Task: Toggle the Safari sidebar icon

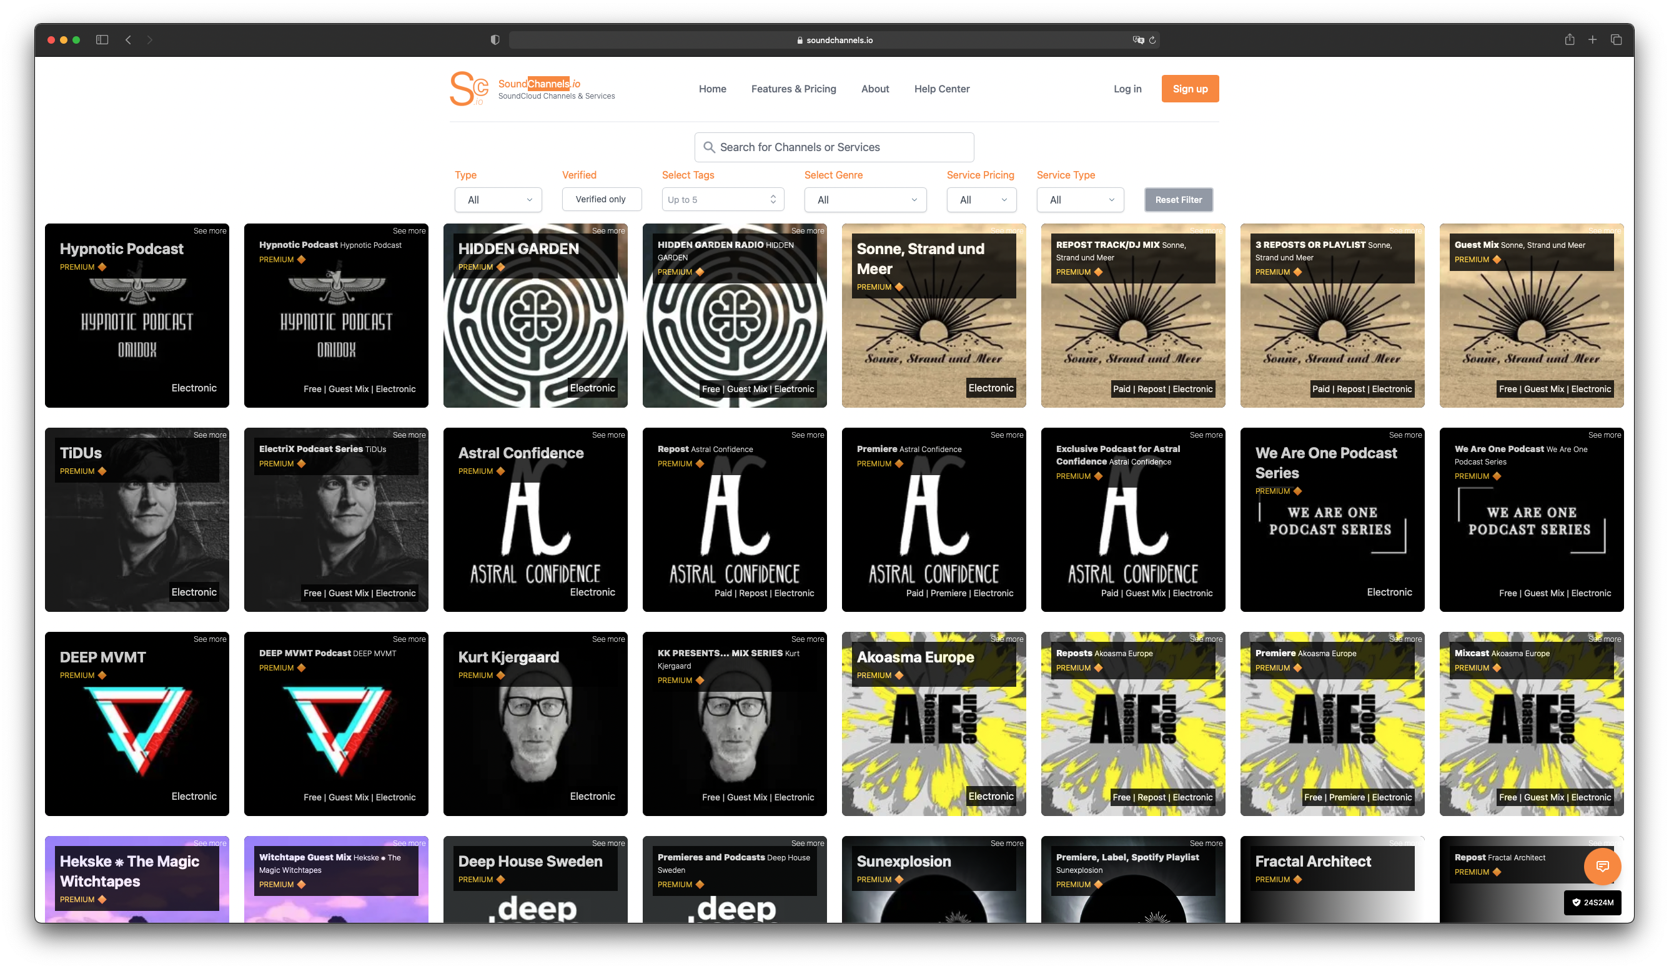Action: 102,40
